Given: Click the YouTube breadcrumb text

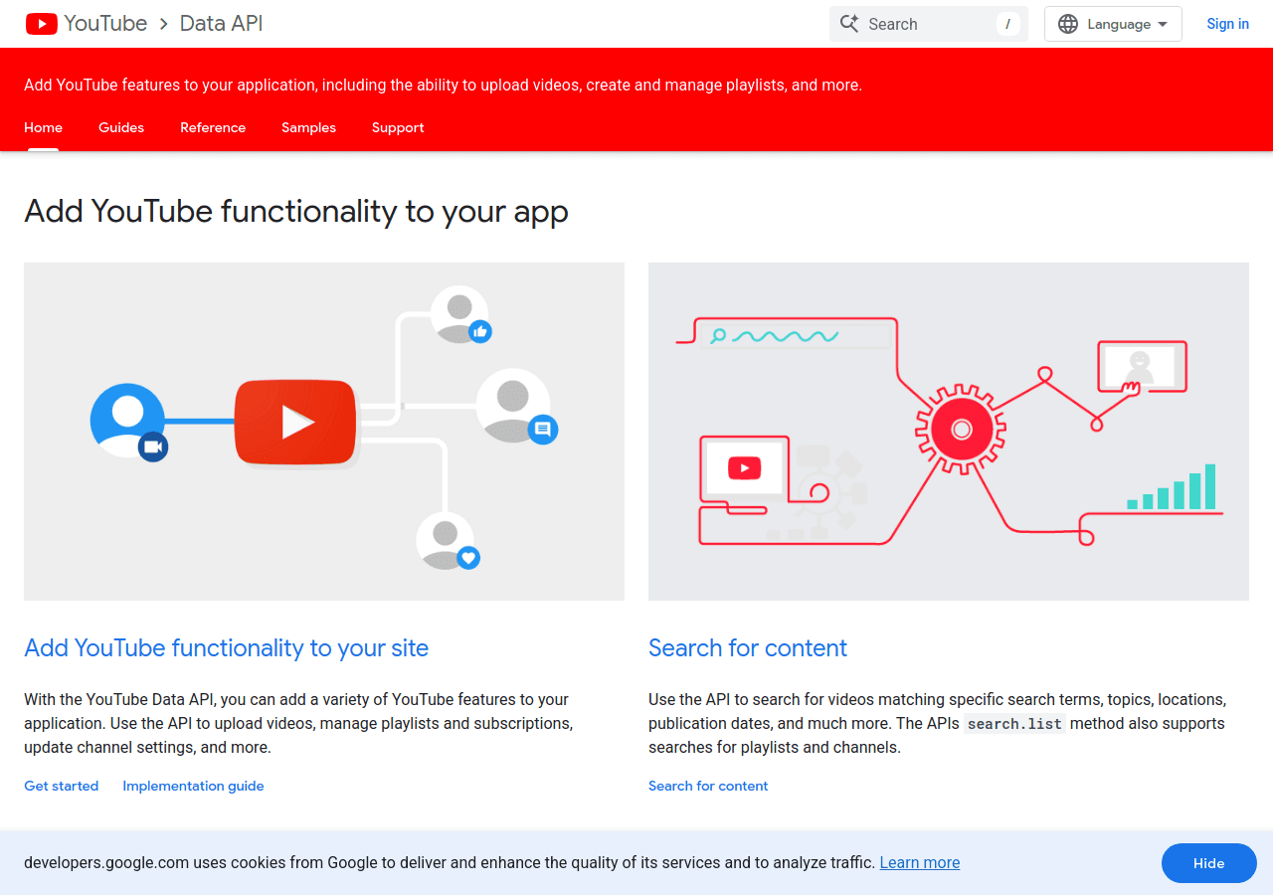Looking at the screenshot, I should tap(105, 24).
